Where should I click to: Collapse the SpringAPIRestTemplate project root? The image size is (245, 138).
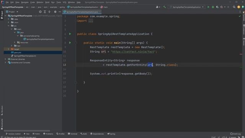(x=5, y=16)
